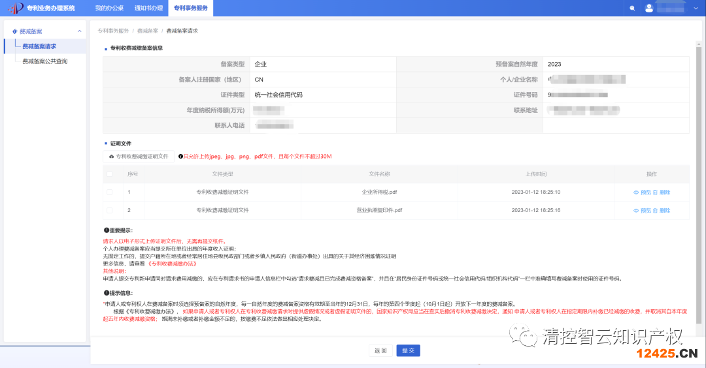Click trash delete icon for 营业执照复印件.pdf
The image size is (706, 368).
pos(655,211)
